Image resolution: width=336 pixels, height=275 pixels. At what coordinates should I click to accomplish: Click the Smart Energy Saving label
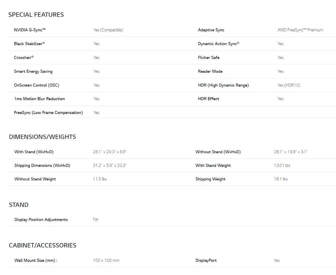pyautogui.click(x=33, y=71)
